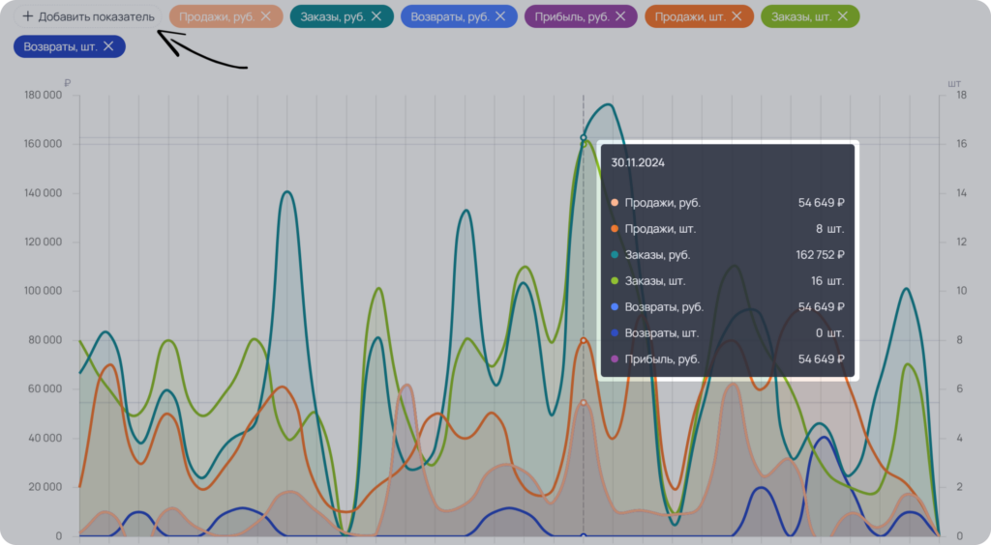Click the green Заказы, шт. legend dot

tap(615, 280)
